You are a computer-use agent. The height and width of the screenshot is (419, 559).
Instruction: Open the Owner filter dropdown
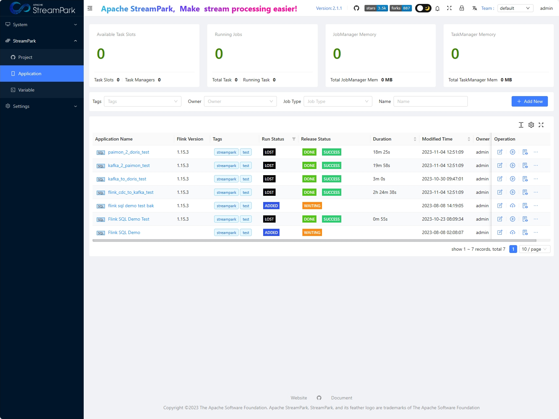pyautogui.click(x=240, y=101)
